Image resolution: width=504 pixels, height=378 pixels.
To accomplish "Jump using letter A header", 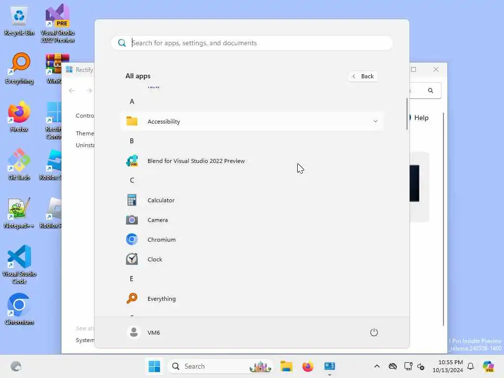I will (132, 101).
